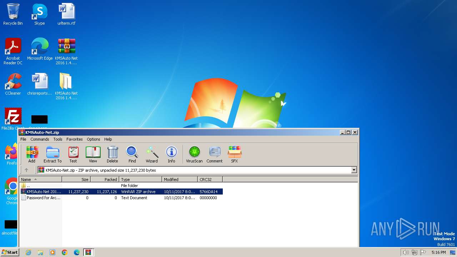Screen dimensions: 457x257
Task: Click the Chrome taskbar icon
Action: [x=64, y=252]
